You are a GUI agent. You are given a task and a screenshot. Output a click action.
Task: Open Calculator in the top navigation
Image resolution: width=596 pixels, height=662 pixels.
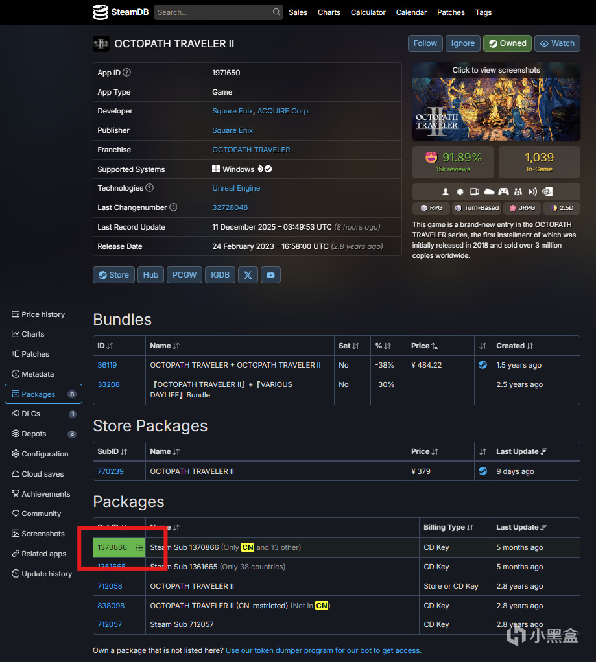(x=368, y=12)
